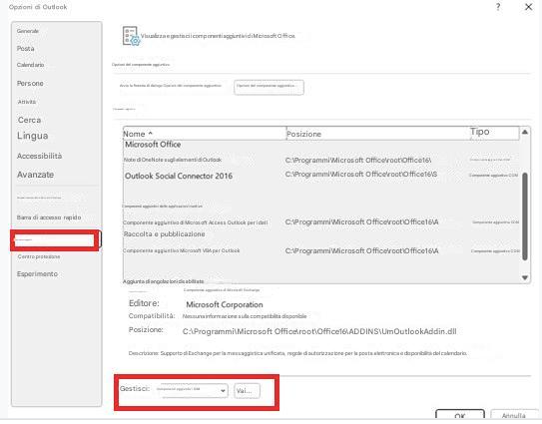Select Note di OneNote sugli elementi di Outlook row
Viewport: 542px width, 424px height.
(x=320, y=160)
